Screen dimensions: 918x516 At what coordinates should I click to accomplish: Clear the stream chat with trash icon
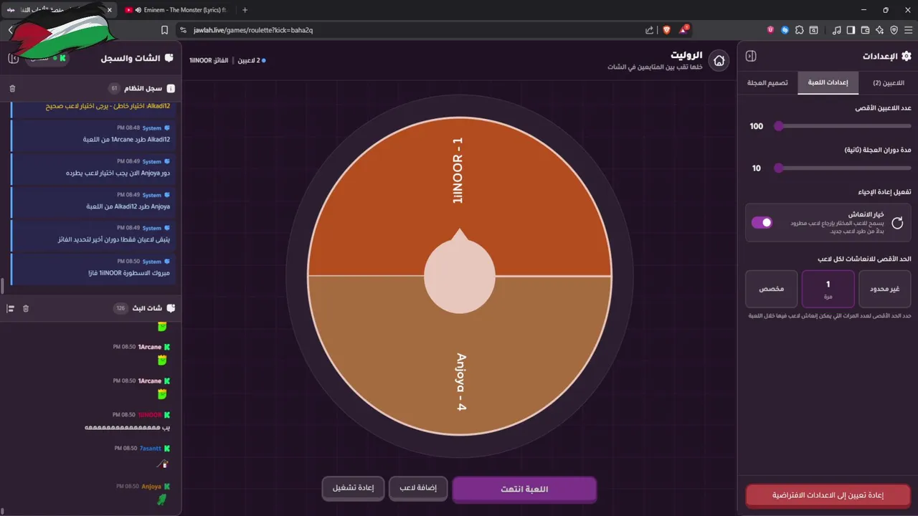click(x=26, y=308)
